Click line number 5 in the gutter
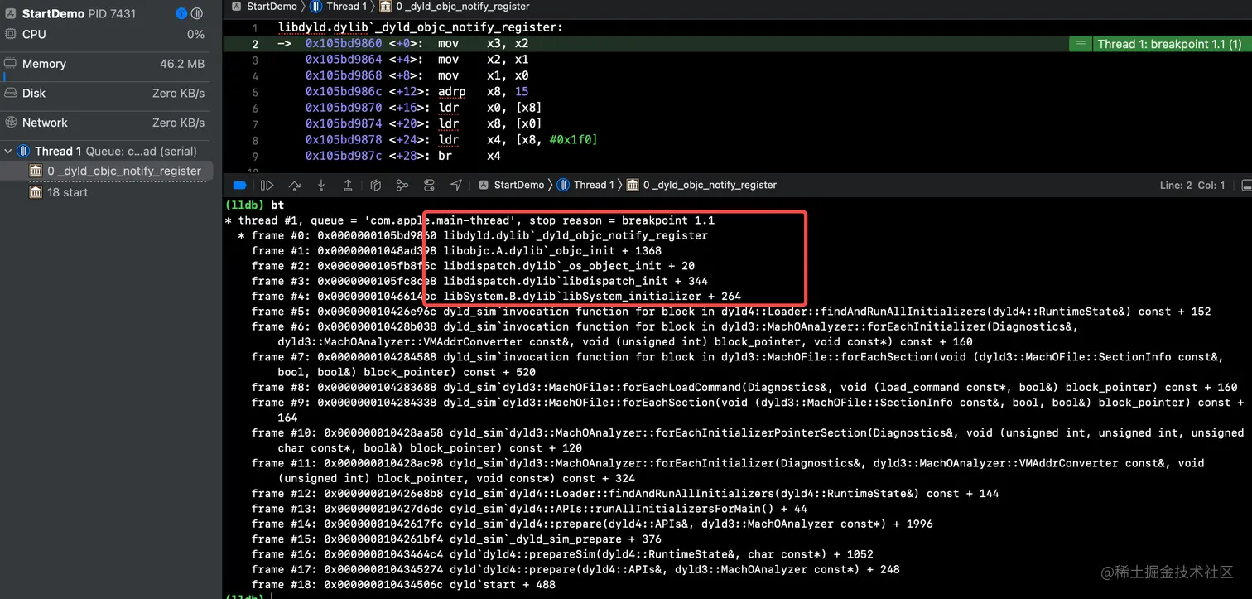The height and width of the screenshot is (599, 1252). (x=255, y=92)
